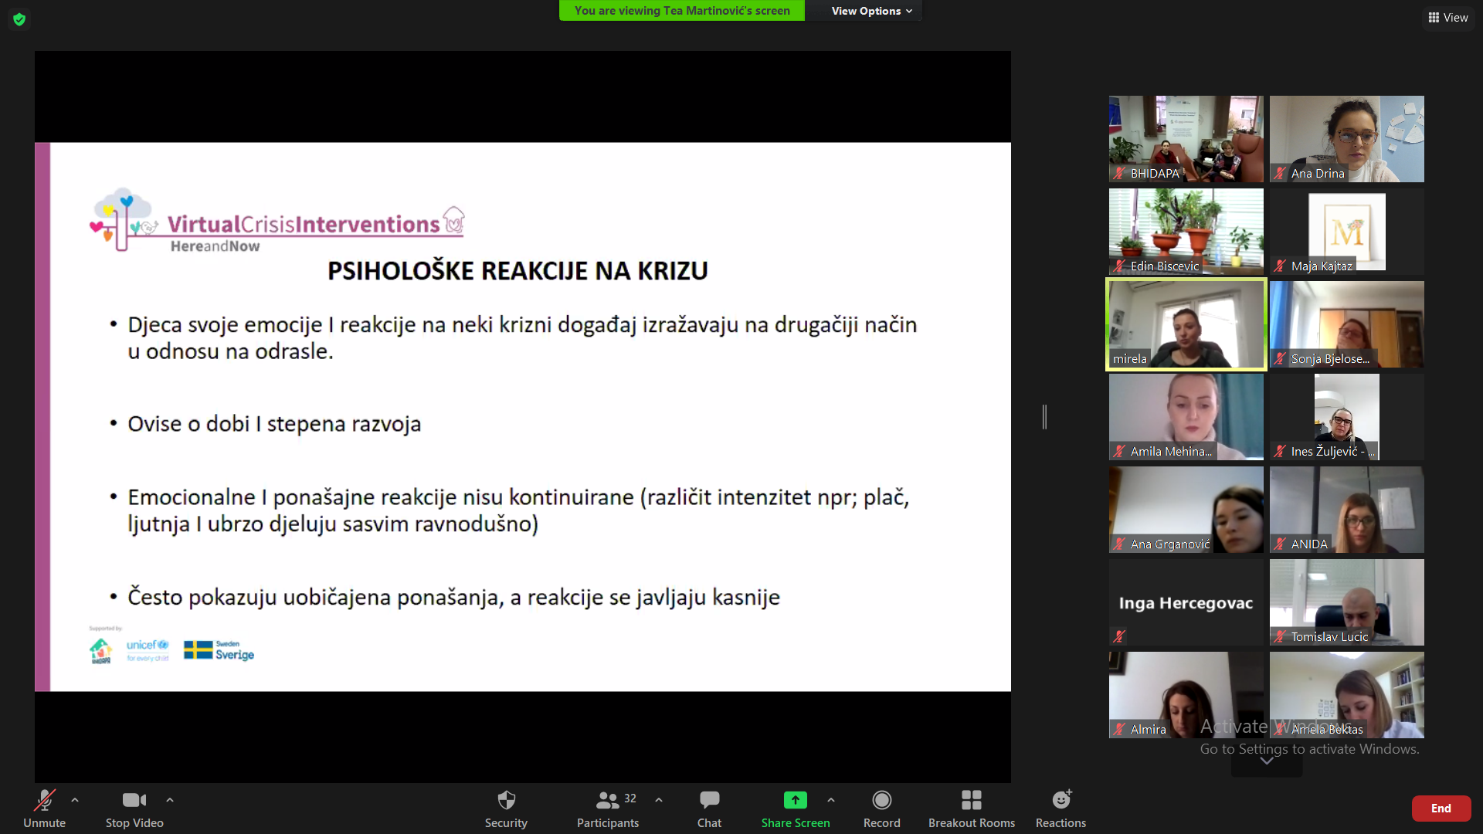1483x834 pixels.
Task: Click the panel divider resize handle
Action: 1044,417
